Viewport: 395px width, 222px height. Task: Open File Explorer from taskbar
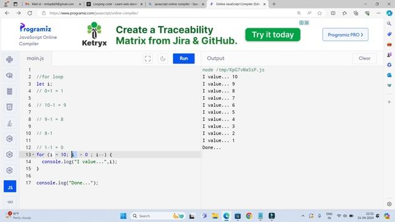215,216
